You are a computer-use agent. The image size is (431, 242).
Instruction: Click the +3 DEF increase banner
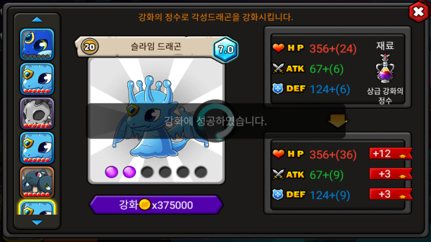pyautogui.click(x=391, y=194)
